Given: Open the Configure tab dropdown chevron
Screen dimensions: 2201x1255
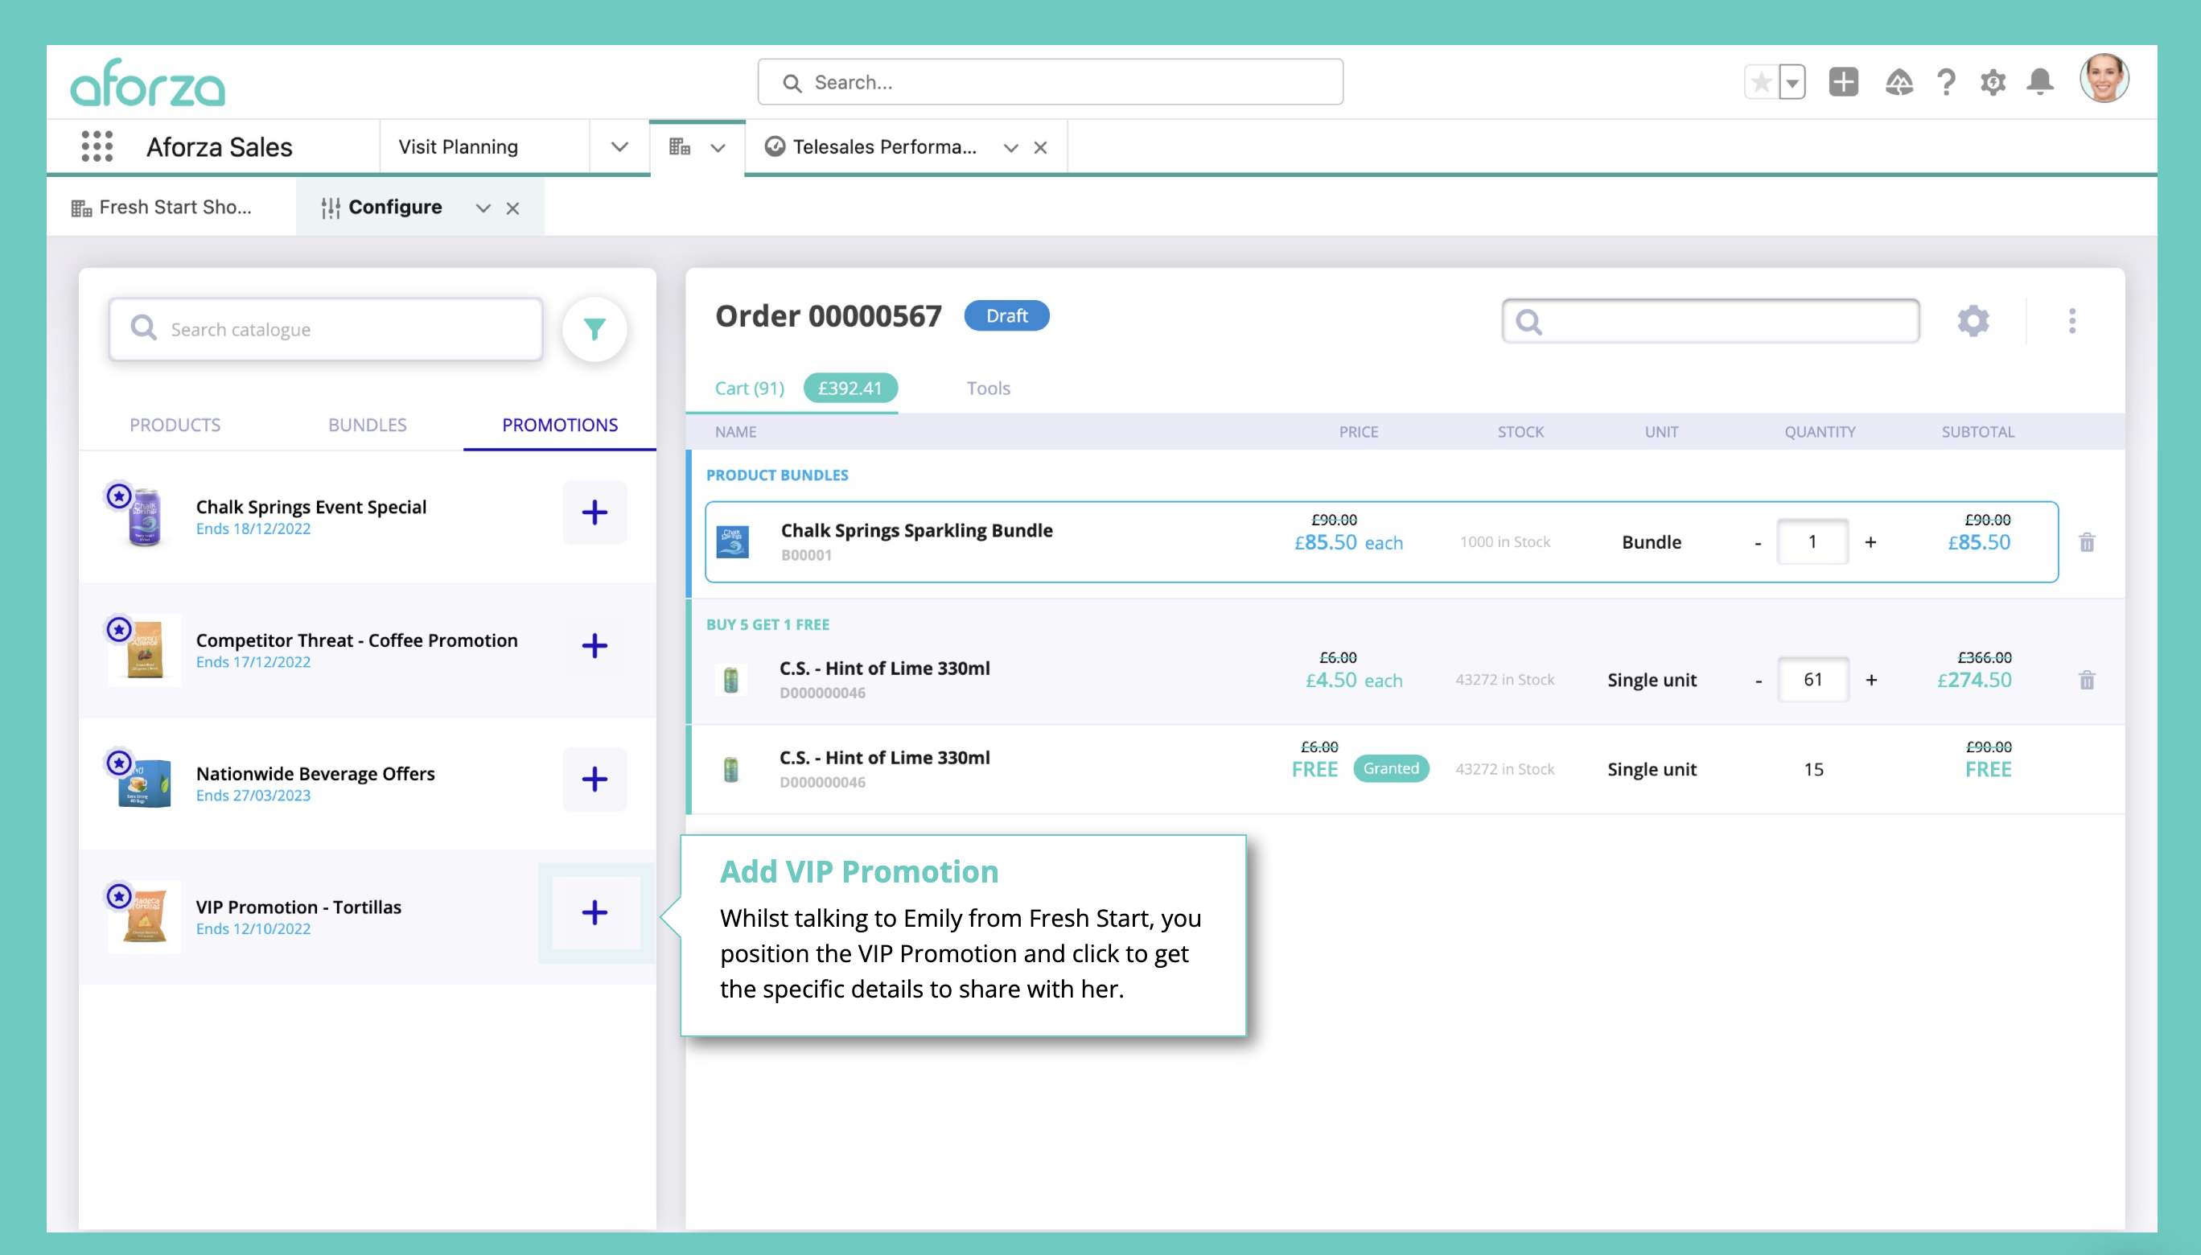Looking at the screenshot, I should point(483,208).
